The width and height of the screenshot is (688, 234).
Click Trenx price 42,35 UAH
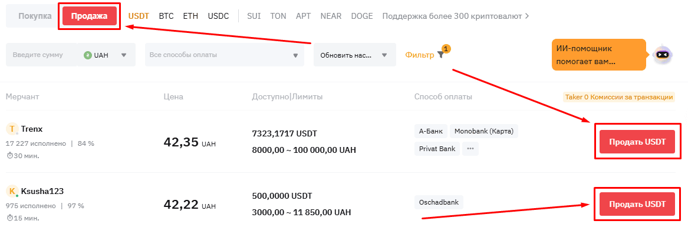pos(190,142)
